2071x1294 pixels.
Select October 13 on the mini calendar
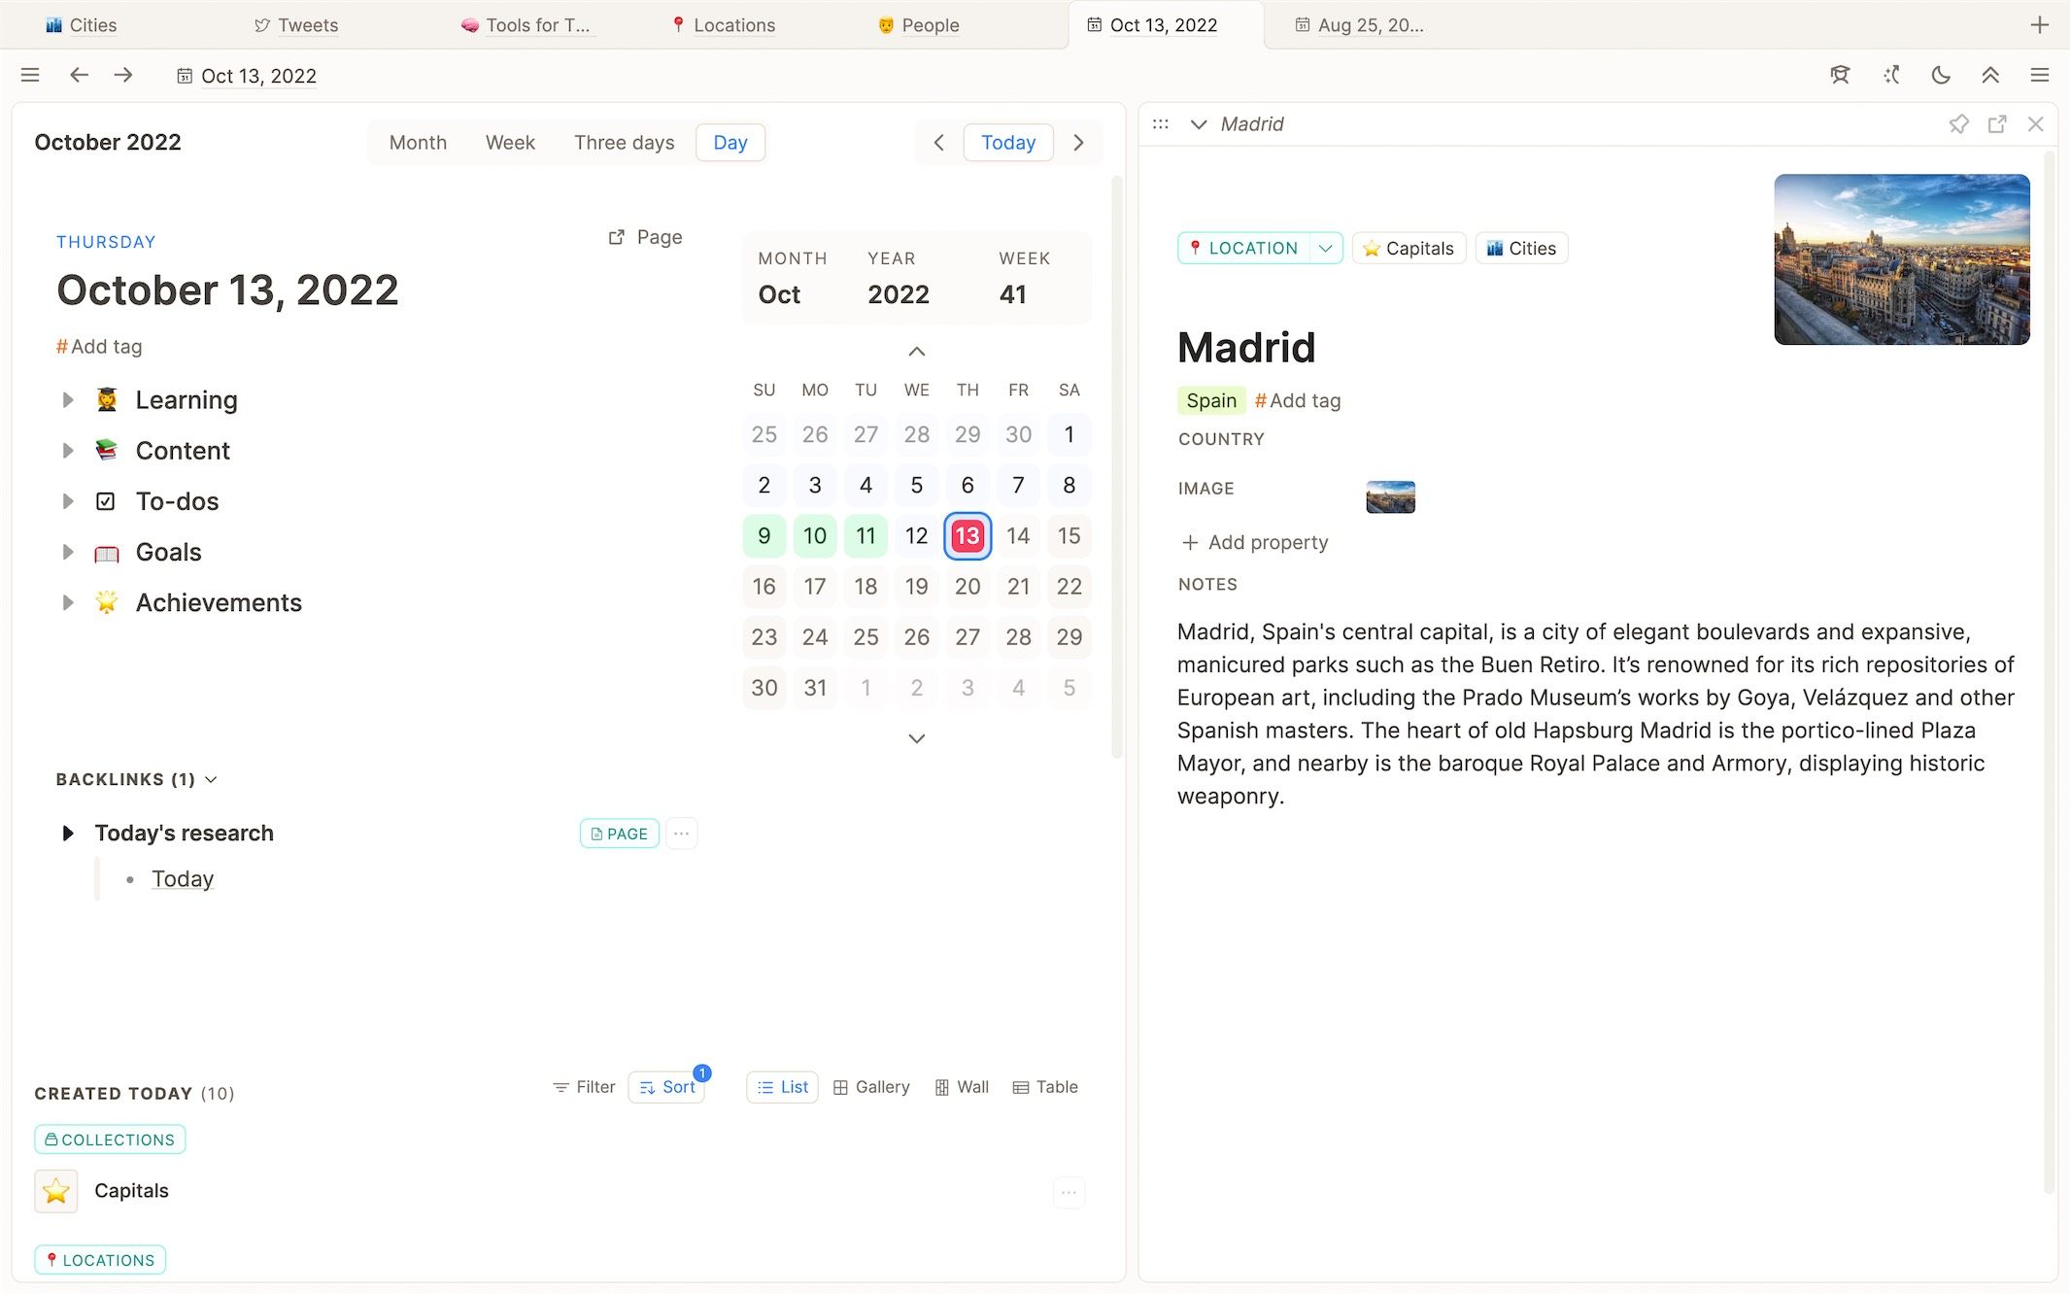[x=968, y=535]
